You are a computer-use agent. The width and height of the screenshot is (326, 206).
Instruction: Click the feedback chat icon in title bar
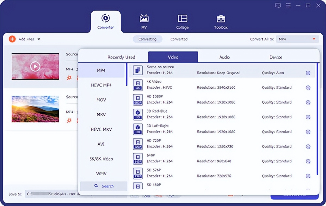tap(278, 5)
